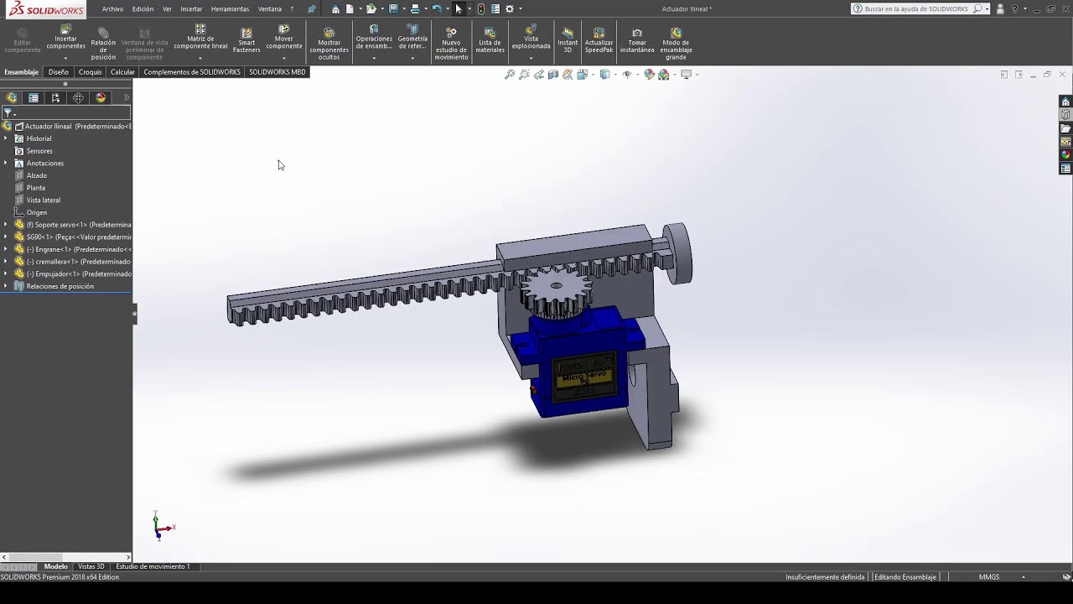Create Nuevo estudio de movimiento

pos(451,44)
